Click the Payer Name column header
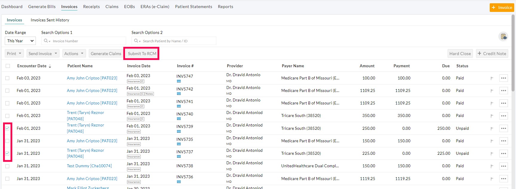The height and width of the screenshot is (189, 516). pyautogui.click(x=293, y=66)
